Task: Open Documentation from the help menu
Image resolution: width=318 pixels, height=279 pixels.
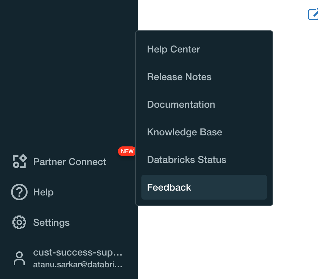Action: pyautogui.click(x=181, y=104)
